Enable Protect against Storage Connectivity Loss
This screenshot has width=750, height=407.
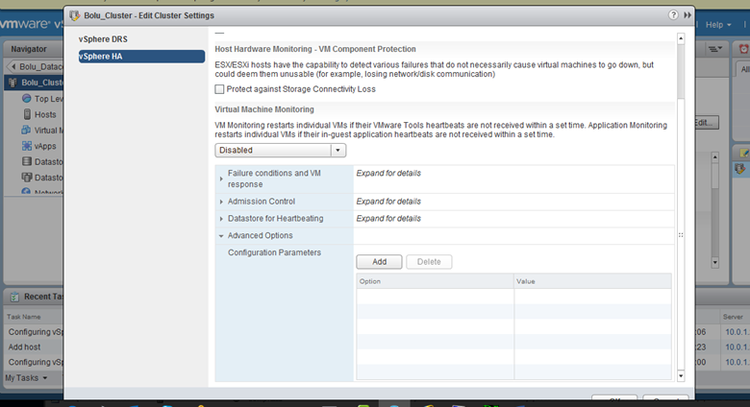pos(219,89)
